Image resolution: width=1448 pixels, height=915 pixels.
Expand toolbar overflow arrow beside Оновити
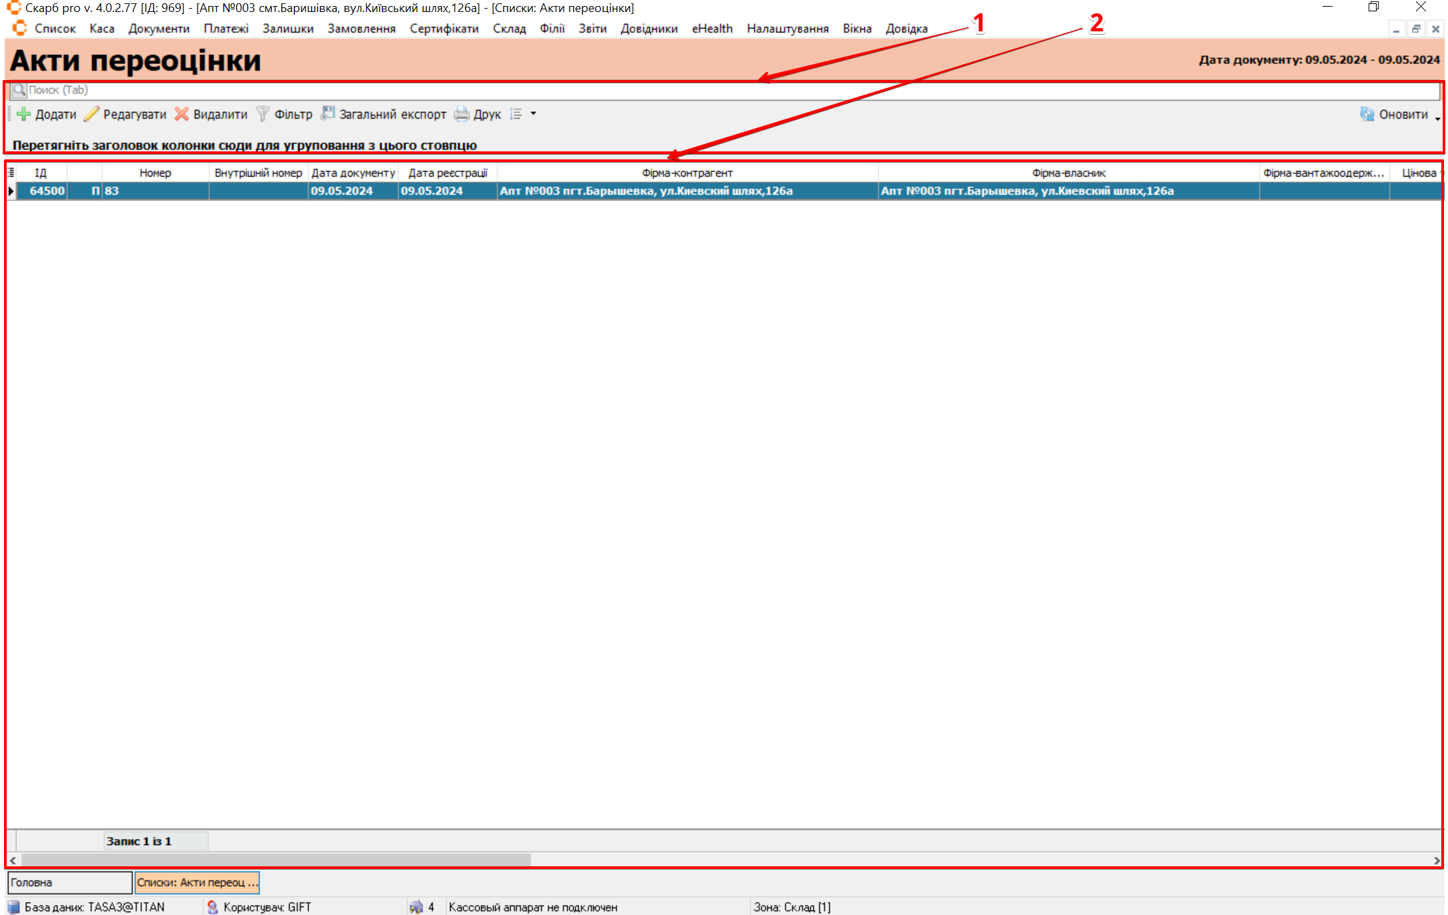[x=1437, y=119]
